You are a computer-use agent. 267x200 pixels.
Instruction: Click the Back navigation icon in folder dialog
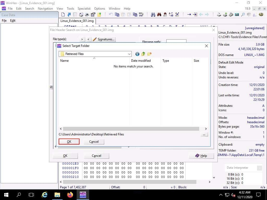(x=137, y=54)
